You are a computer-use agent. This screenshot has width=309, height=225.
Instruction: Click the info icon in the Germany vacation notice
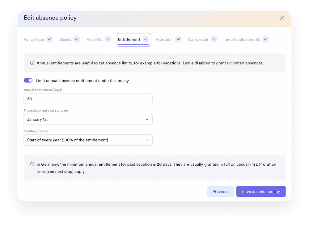coord(32,164)
